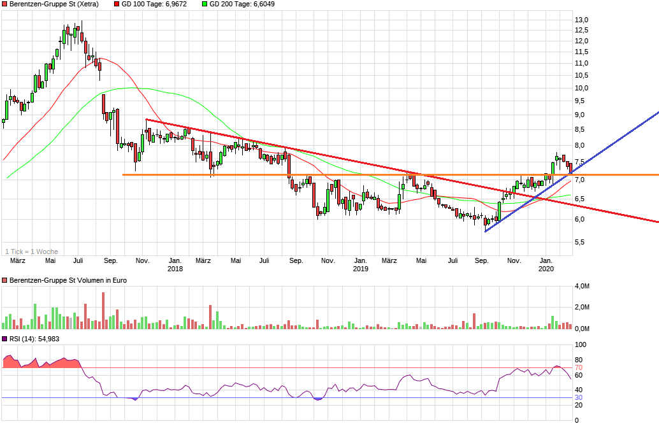Screen dimensions: 659x426
Task: Click the 2018 year label on time axis
Action: coord(175,269)
